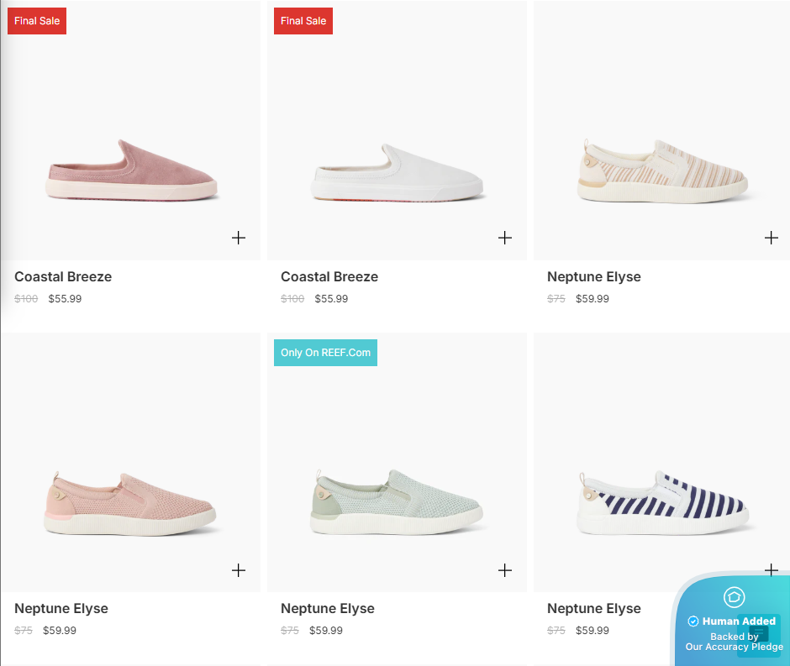The width and height of the screenshot is (790, 666).
Task: Open Neptune Elyse title under green shoe
Action: [x=328, y=609]
